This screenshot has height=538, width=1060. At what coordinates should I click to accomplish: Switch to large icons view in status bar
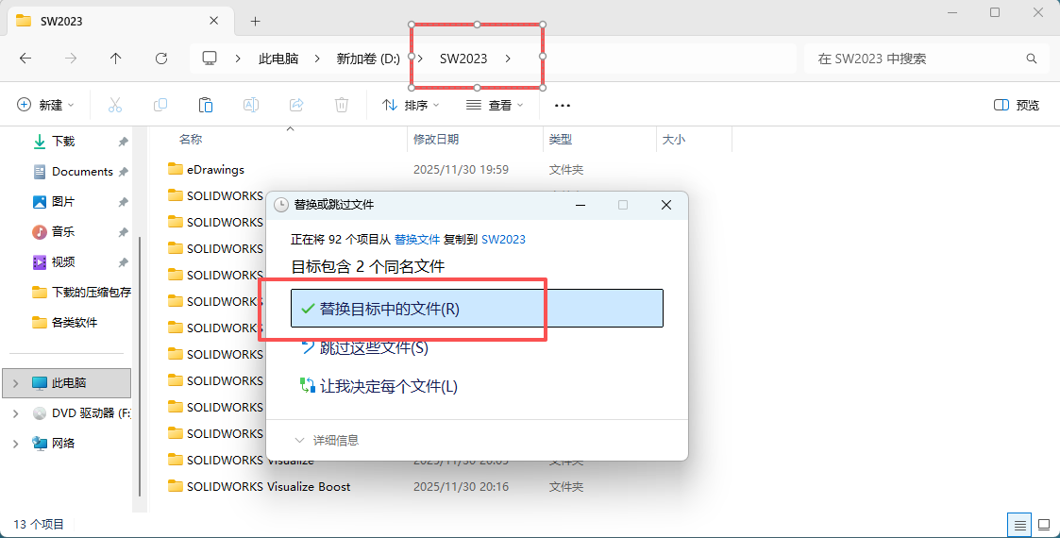pos(1045,525)
